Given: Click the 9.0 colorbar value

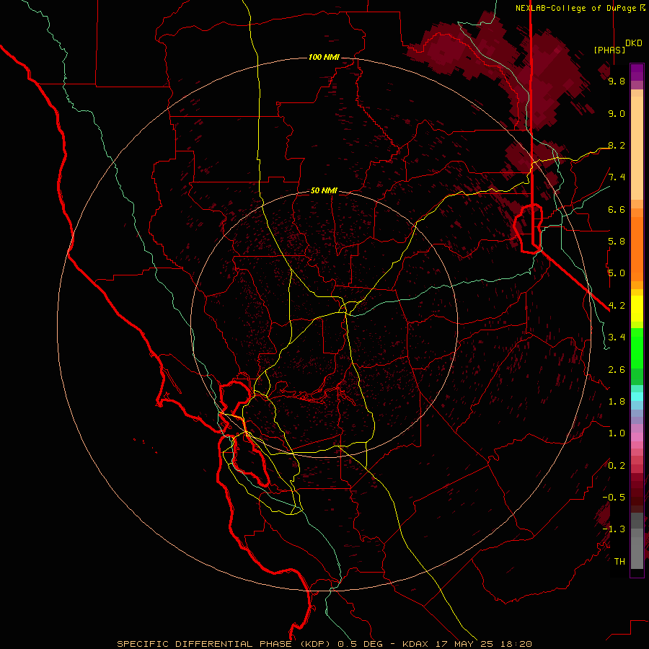Looking at the screenshot, I should pyautogui.click(x=617, y=113).
